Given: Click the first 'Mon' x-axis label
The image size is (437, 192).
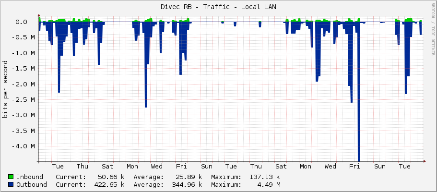Looking at the screenshot, I should pyautogui.click(x=132, y=167).
